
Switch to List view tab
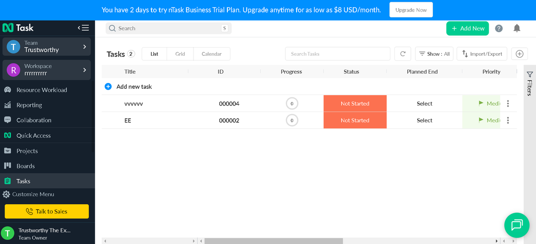point(155,54)
